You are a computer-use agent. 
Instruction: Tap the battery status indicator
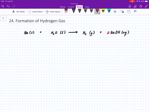point(147,1)
